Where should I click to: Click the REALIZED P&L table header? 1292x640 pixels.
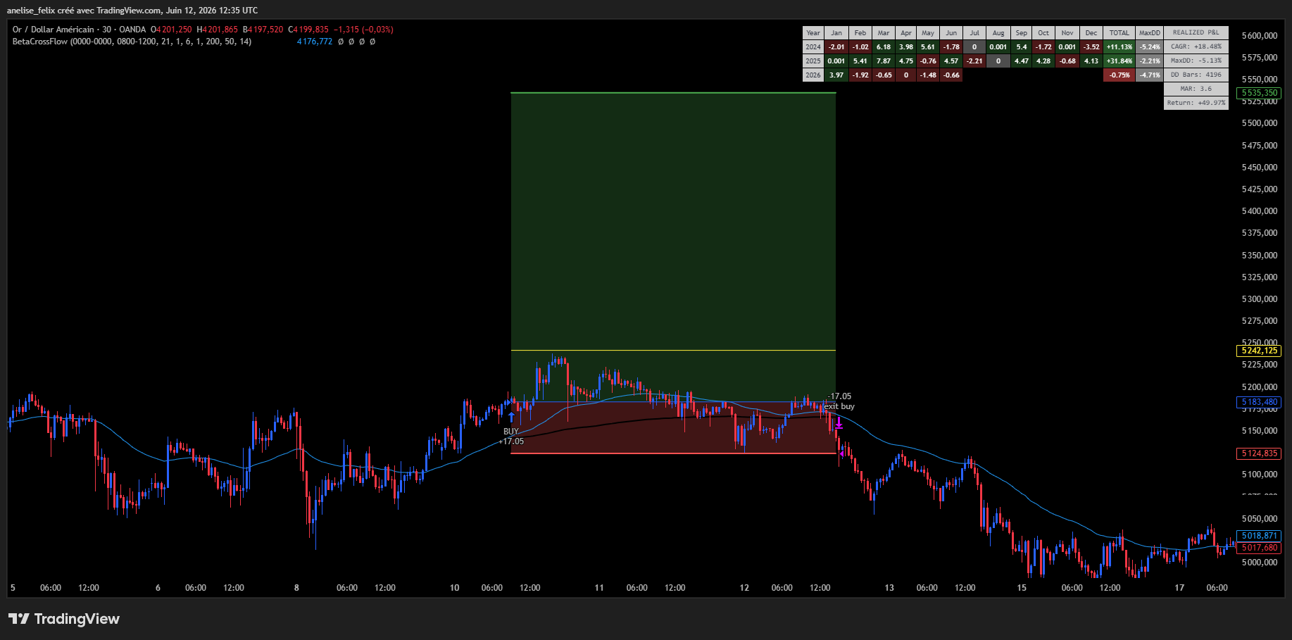[x=1196, y=33]
